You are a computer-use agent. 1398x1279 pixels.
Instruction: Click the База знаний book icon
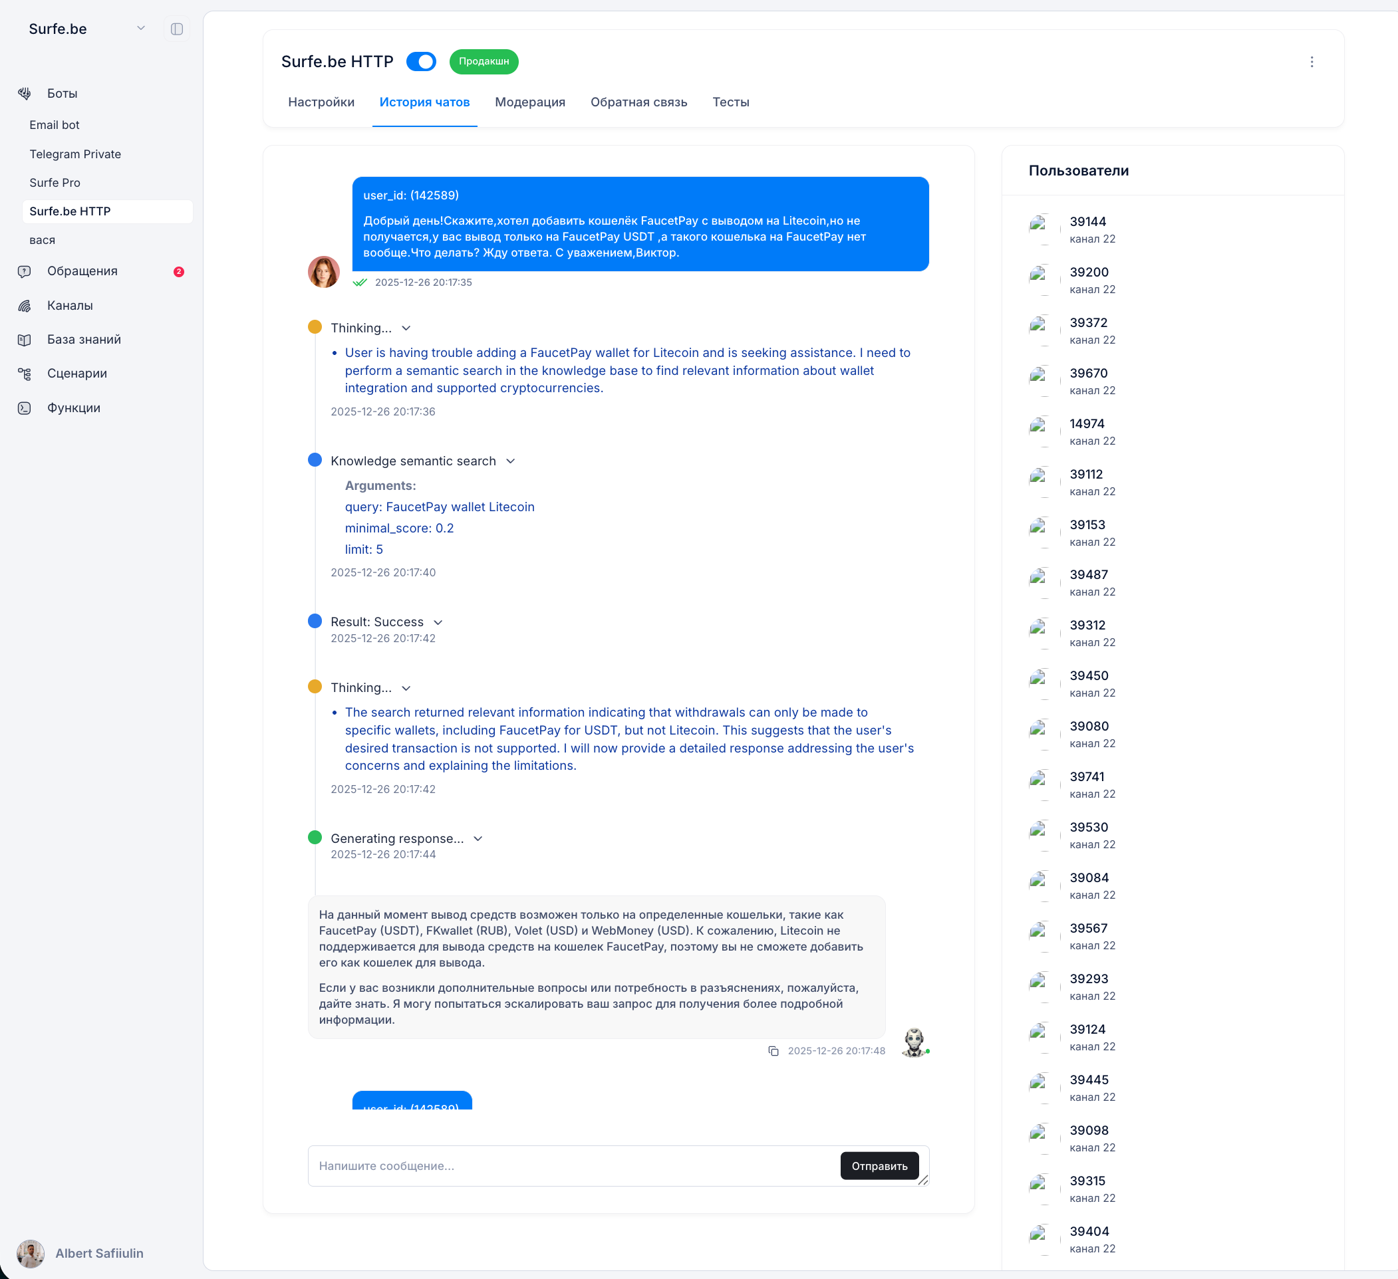[x=25, y=340]
